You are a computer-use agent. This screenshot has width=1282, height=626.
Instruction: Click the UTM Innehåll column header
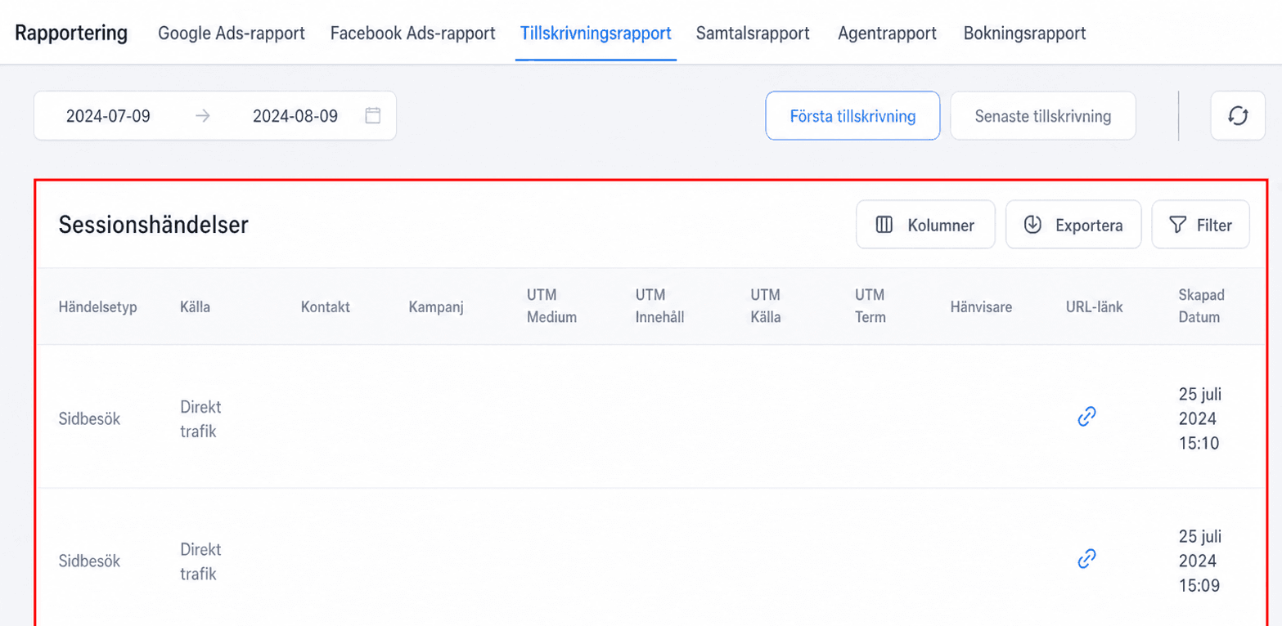(659, 306)
